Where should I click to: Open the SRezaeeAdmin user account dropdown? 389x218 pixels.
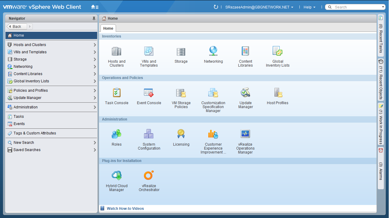pos(259,7)
